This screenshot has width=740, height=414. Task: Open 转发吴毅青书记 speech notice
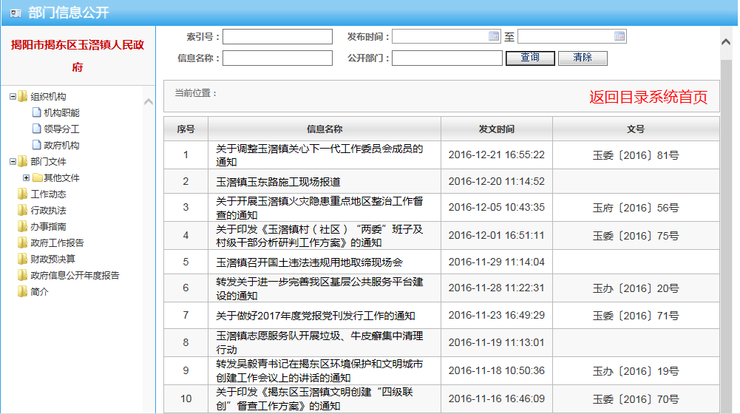coord(319,371)
